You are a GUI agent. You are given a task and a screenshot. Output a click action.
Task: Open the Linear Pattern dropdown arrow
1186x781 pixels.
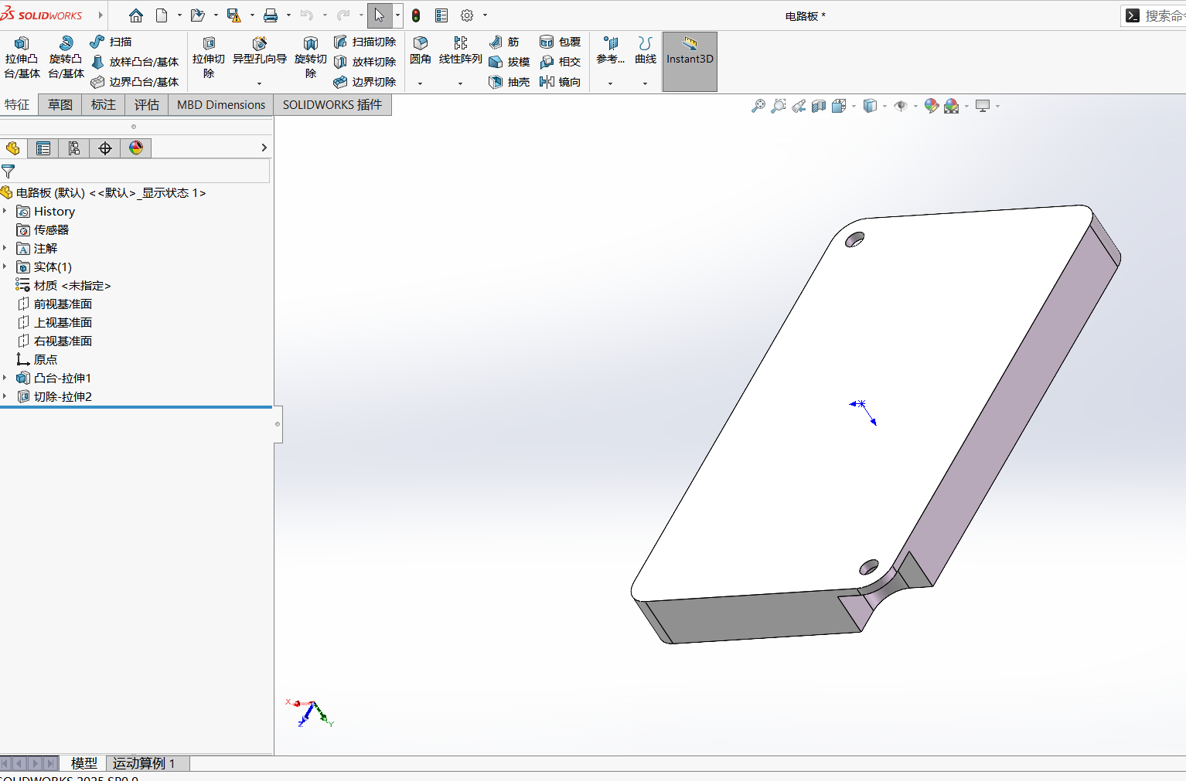pyautogui.click(x=460, y=83)
